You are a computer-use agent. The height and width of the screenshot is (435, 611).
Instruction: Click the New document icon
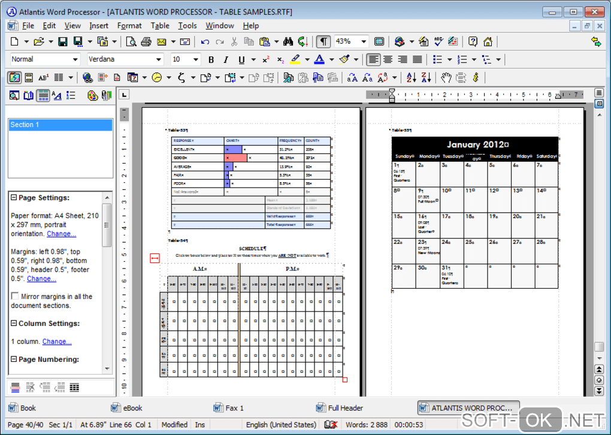(14, 41)
